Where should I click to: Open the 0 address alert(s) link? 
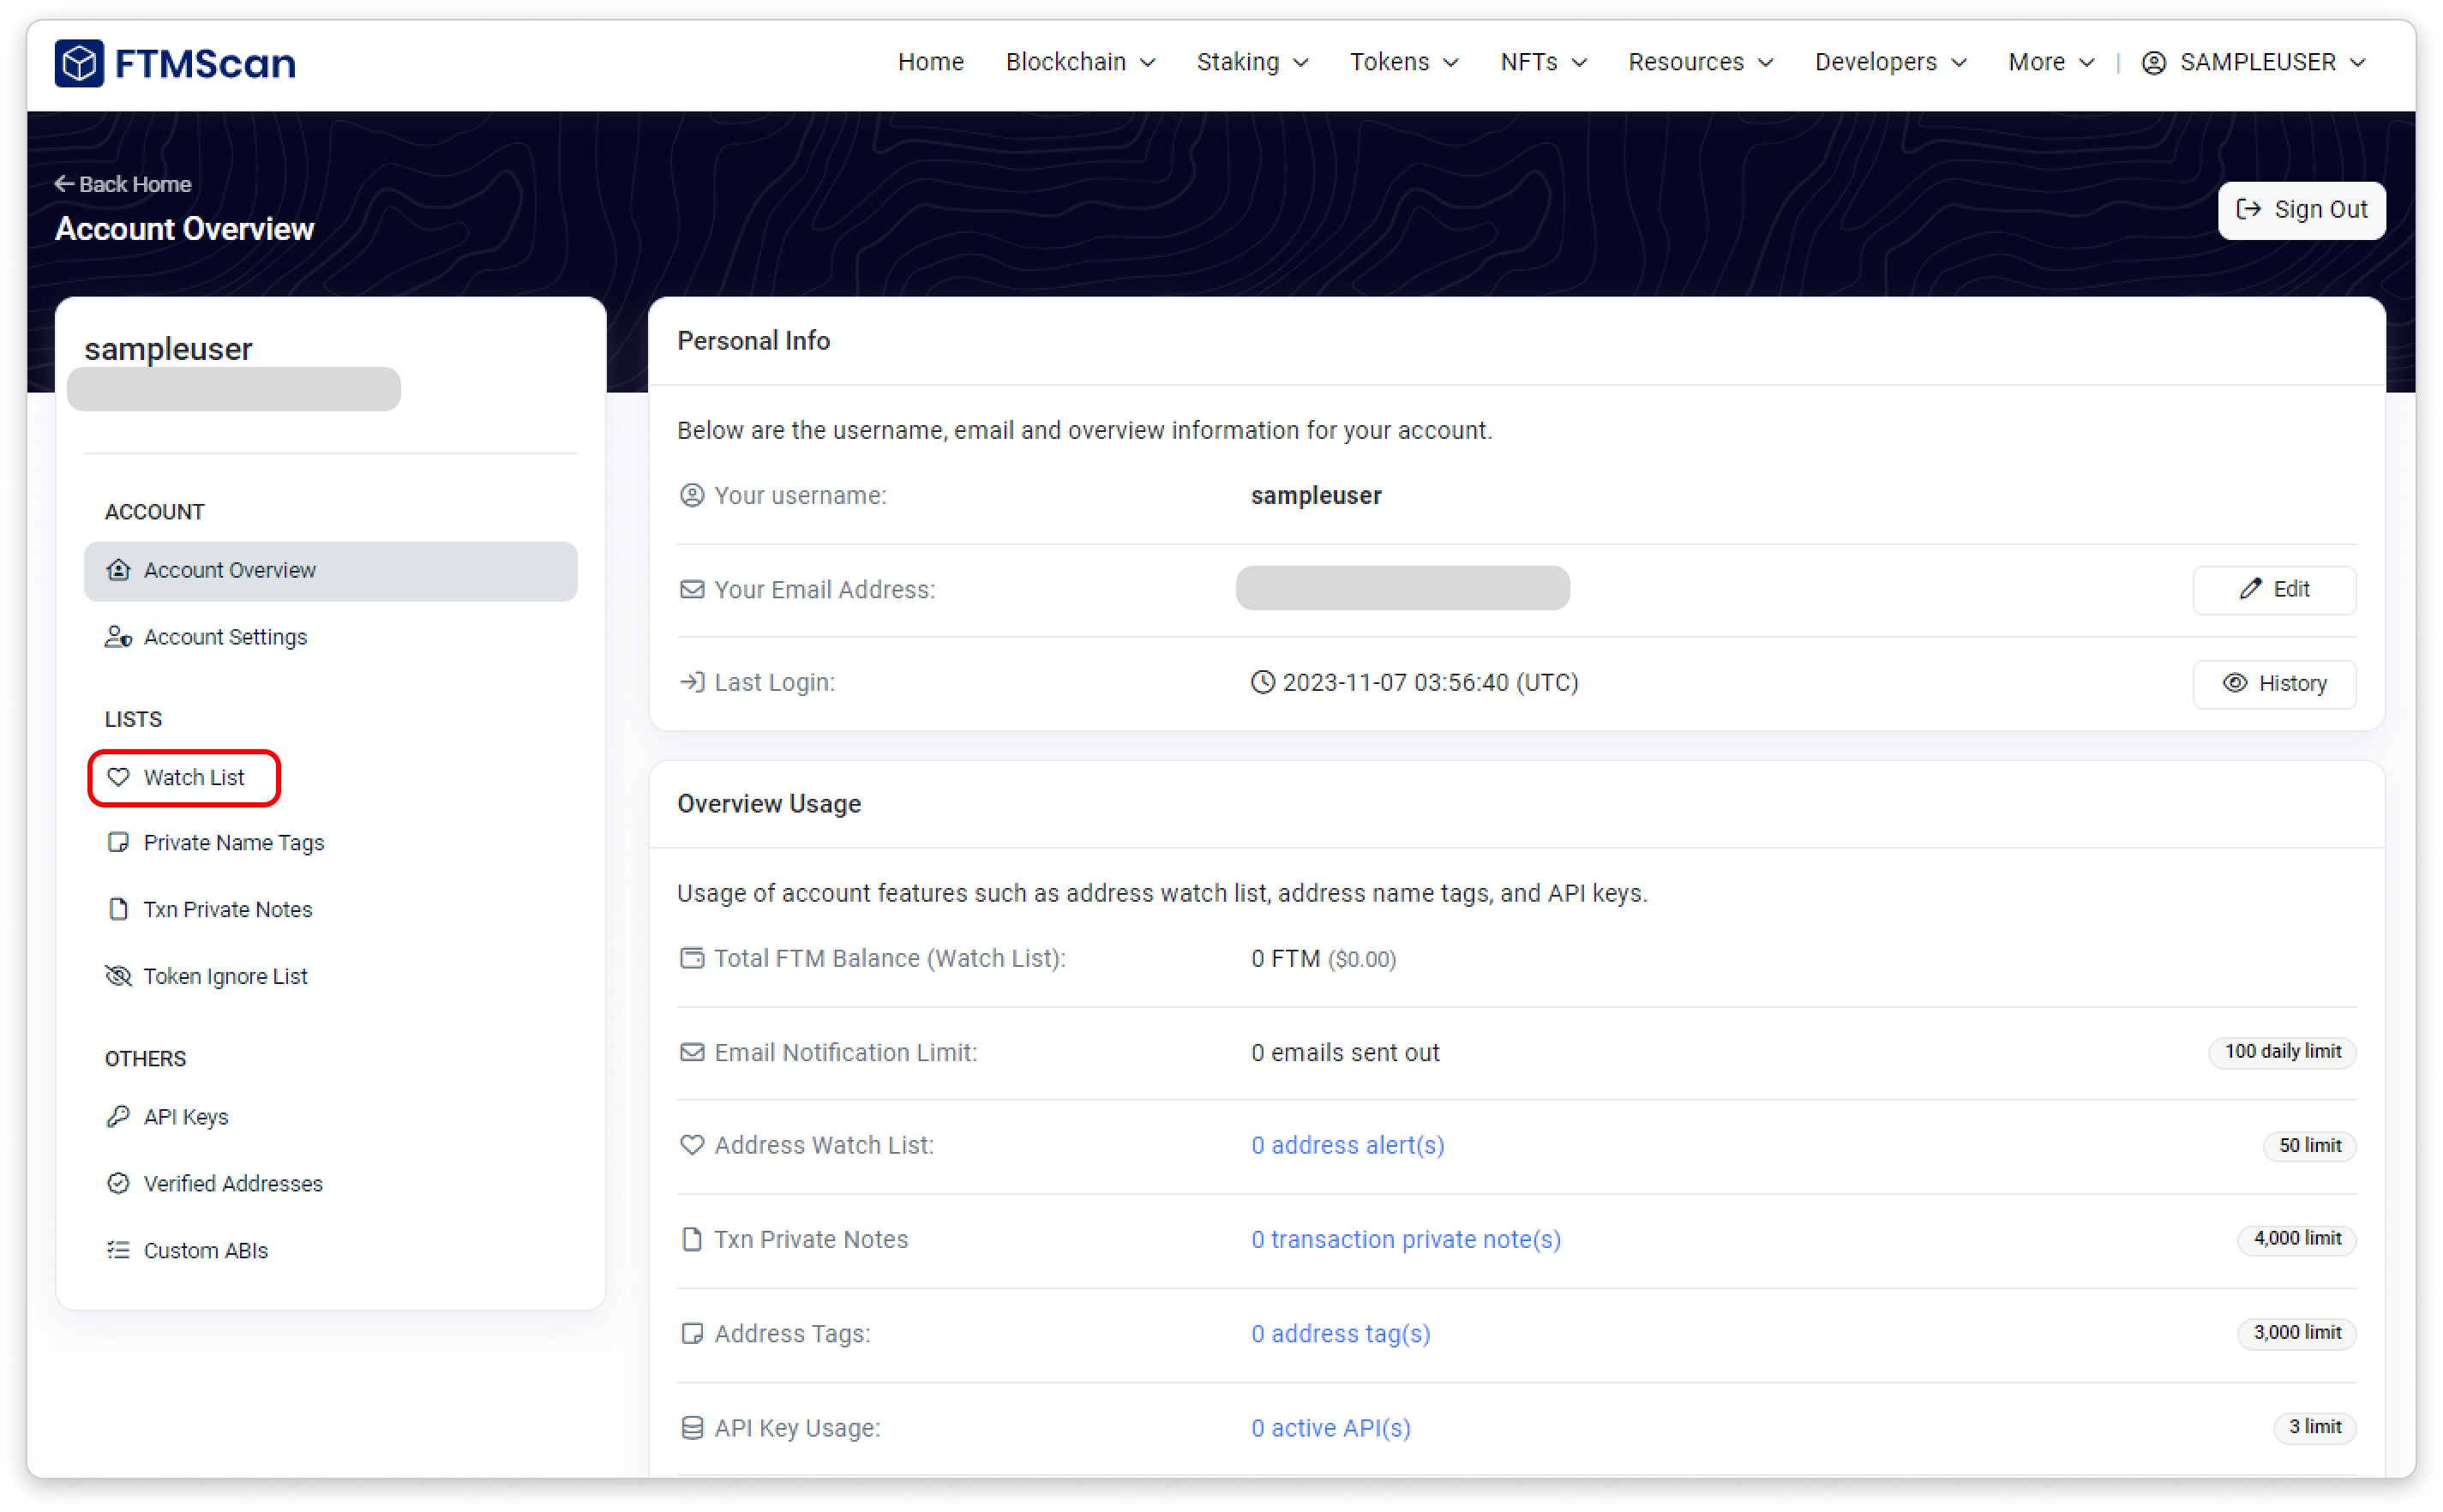(1347, 1145)
